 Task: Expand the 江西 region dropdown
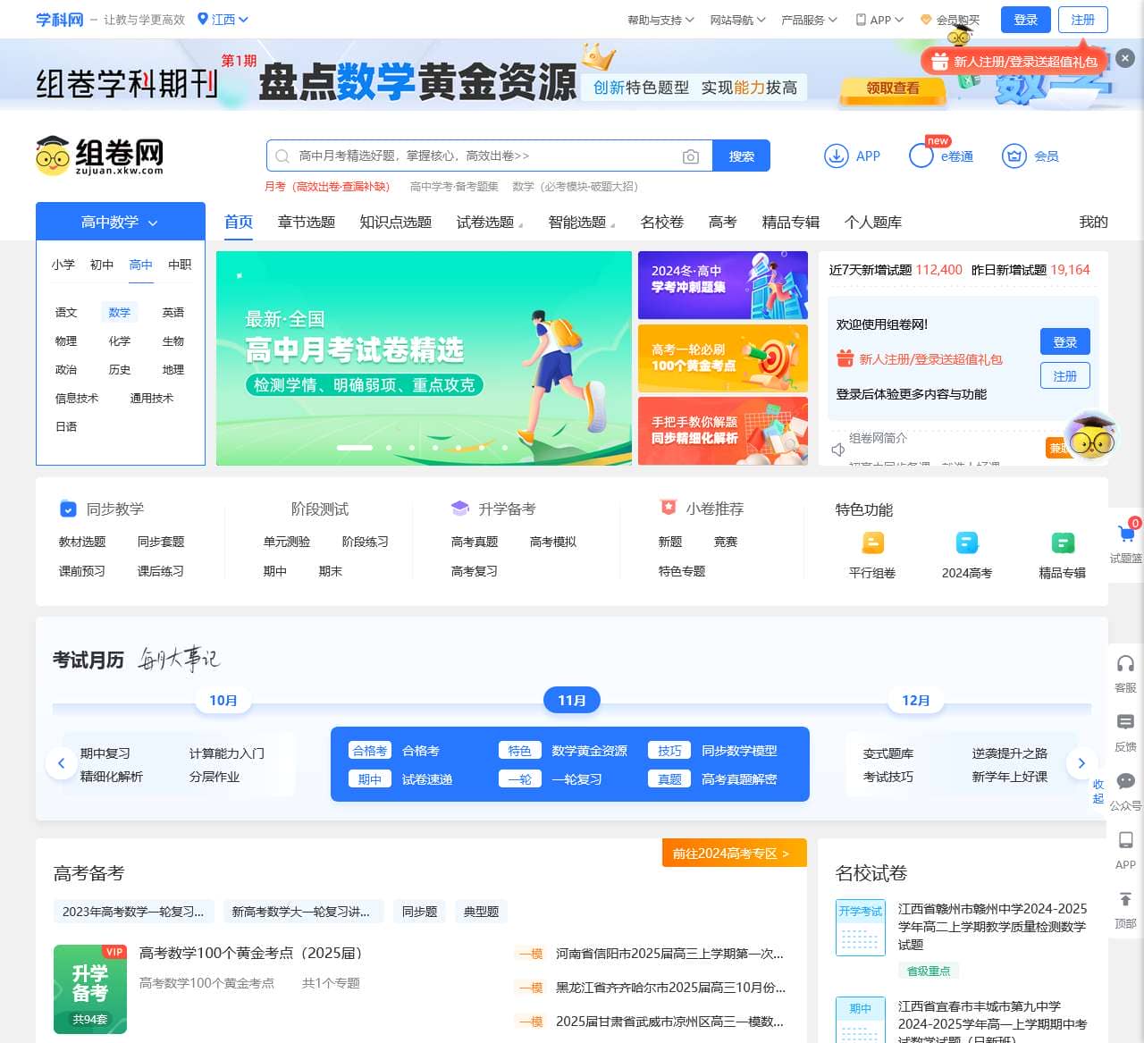tap(223, 19)
